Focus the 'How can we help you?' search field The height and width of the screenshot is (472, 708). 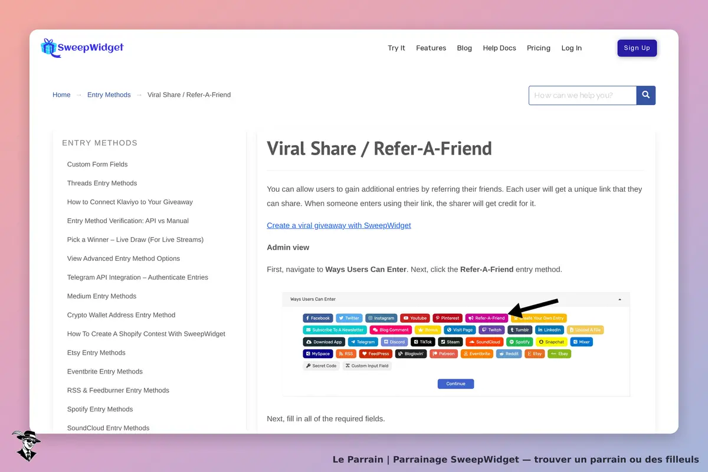click(x=582, y=95)
